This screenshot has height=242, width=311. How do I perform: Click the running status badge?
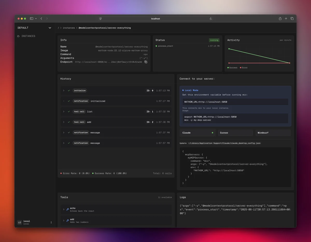[x=214, y=40]
